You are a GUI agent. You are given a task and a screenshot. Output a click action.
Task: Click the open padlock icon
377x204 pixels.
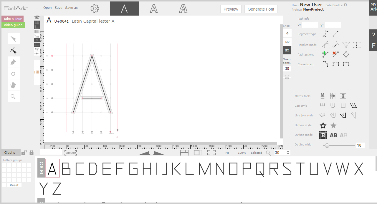coord(24,153)
